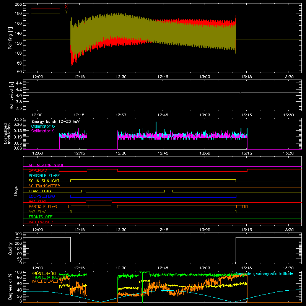306x306 pixels.
Task: Click the cyan Collimator 8 legend entry
Action: [x=43, y=126]
